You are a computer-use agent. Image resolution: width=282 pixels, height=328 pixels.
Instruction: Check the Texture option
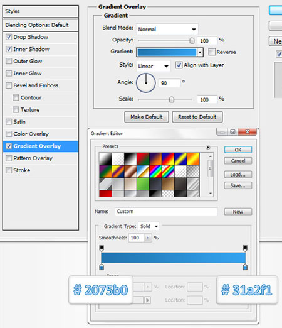coord(16,109)
